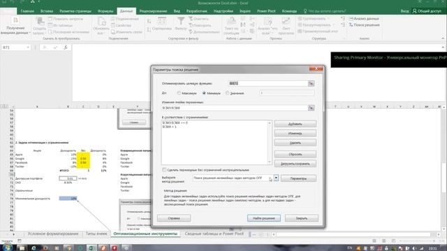447x251 pixels.
Task: Open Connections (Подключения) in ribbon
Action: [x=125, y=19]
